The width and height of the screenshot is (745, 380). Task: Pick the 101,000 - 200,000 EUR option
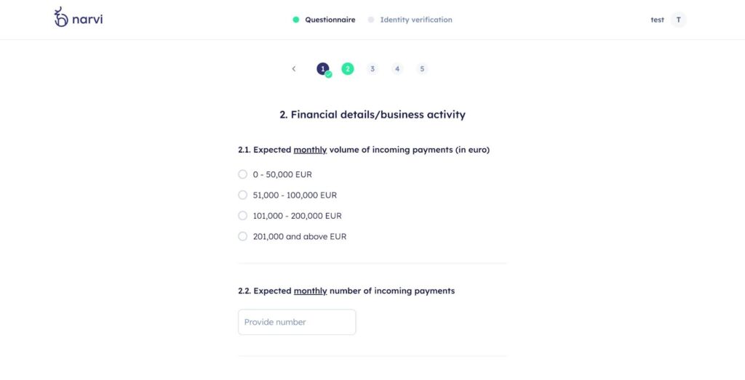pos(243,216)
